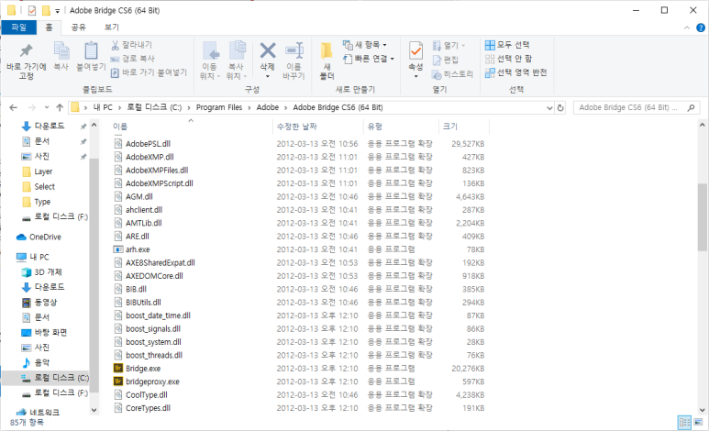Open the 새 항목 dropdown
Image resolution: width=709 pixels, height=431 pixels.
pyautogui.click(x=364, y=45)
